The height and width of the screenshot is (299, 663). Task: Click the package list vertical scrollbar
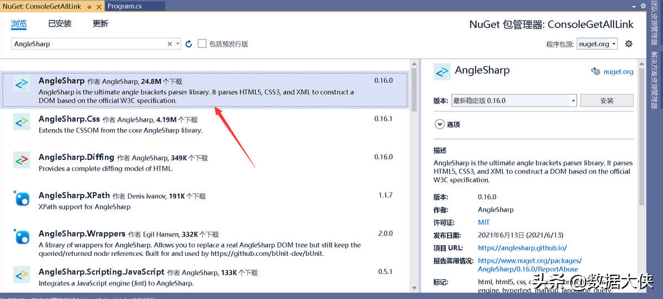pyautogui.click(x=414, y=89)
